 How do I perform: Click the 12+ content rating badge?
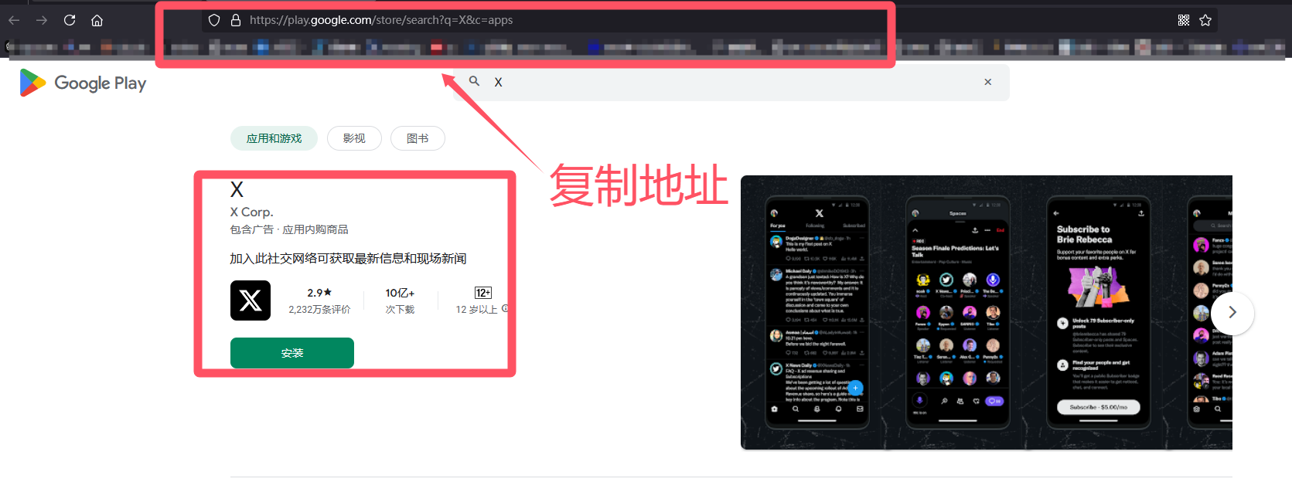click(483, 293)
